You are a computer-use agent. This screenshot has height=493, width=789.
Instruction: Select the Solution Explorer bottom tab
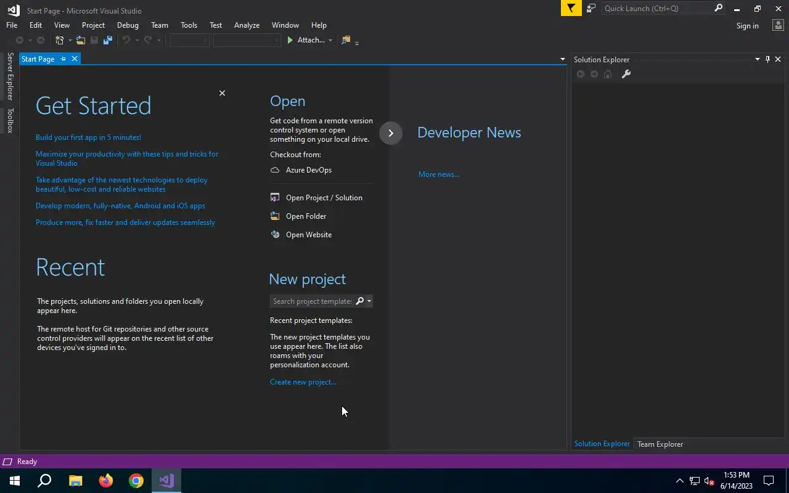tap(602, 444)
